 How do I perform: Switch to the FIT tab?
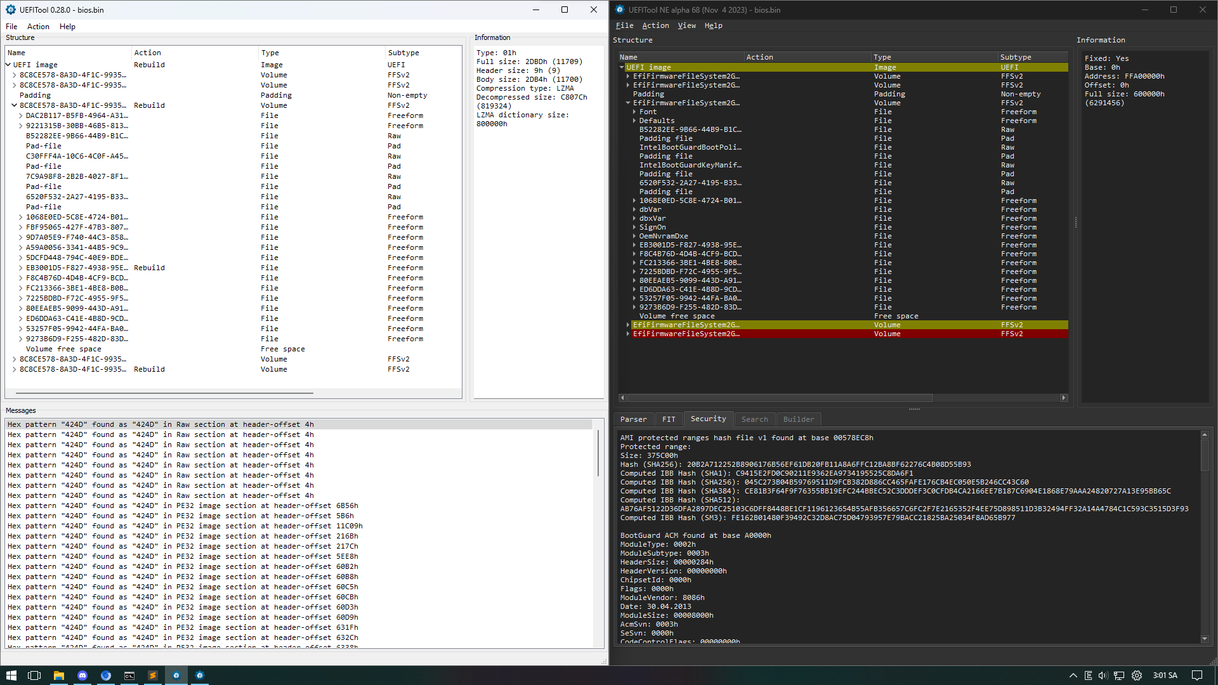(669, 419)
